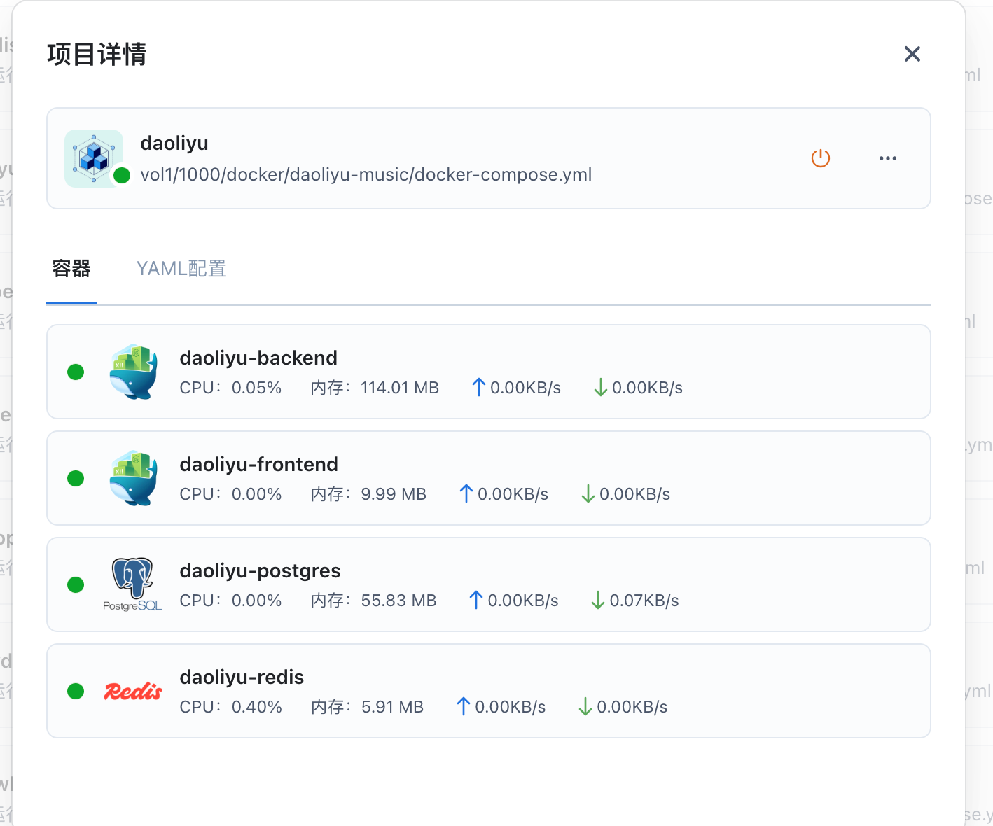Click the green status dot for daoliyu-redis
This screenshot has width=993, height=826.
click(76, 692)
